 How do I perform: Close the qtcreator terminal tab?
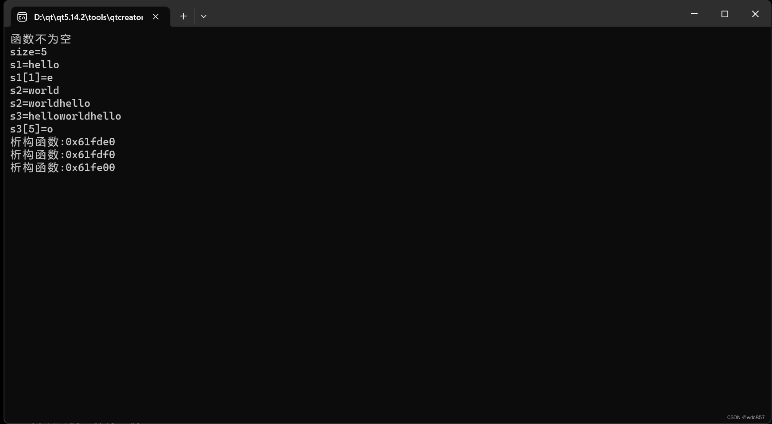[x=155, y=17]
